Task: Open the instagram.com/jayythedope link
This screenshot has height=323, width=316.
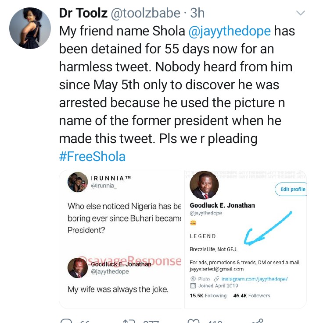Action: (254, 279)
